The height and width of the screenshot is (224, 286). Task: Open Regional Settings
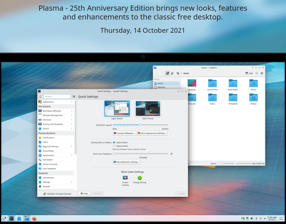click(56, 146)
